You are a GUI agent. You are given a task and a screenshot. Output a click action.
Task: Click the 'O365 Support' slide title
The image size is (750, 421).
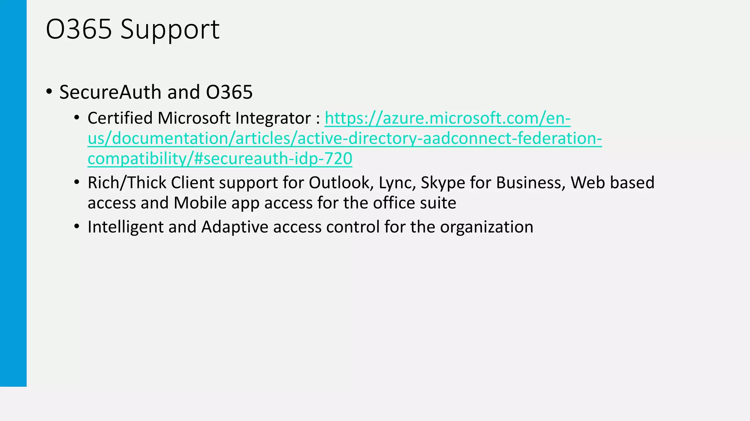[x=133, y=29]
